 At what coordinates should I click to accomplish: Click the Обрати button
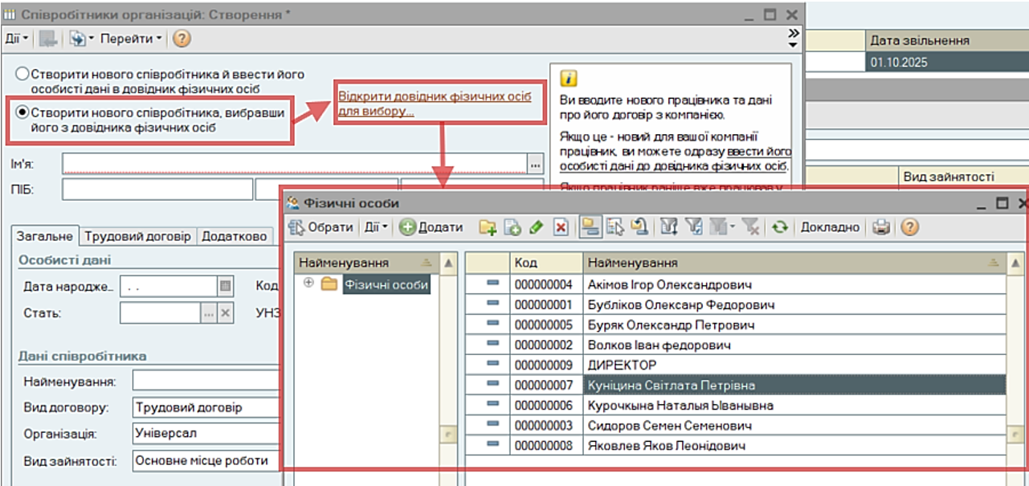pyautogui.click(x=321, y=227)
